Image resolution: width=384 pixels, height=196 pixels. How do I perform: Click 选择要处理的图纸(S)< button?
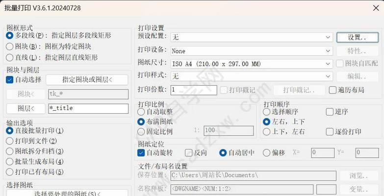point(67,194)
